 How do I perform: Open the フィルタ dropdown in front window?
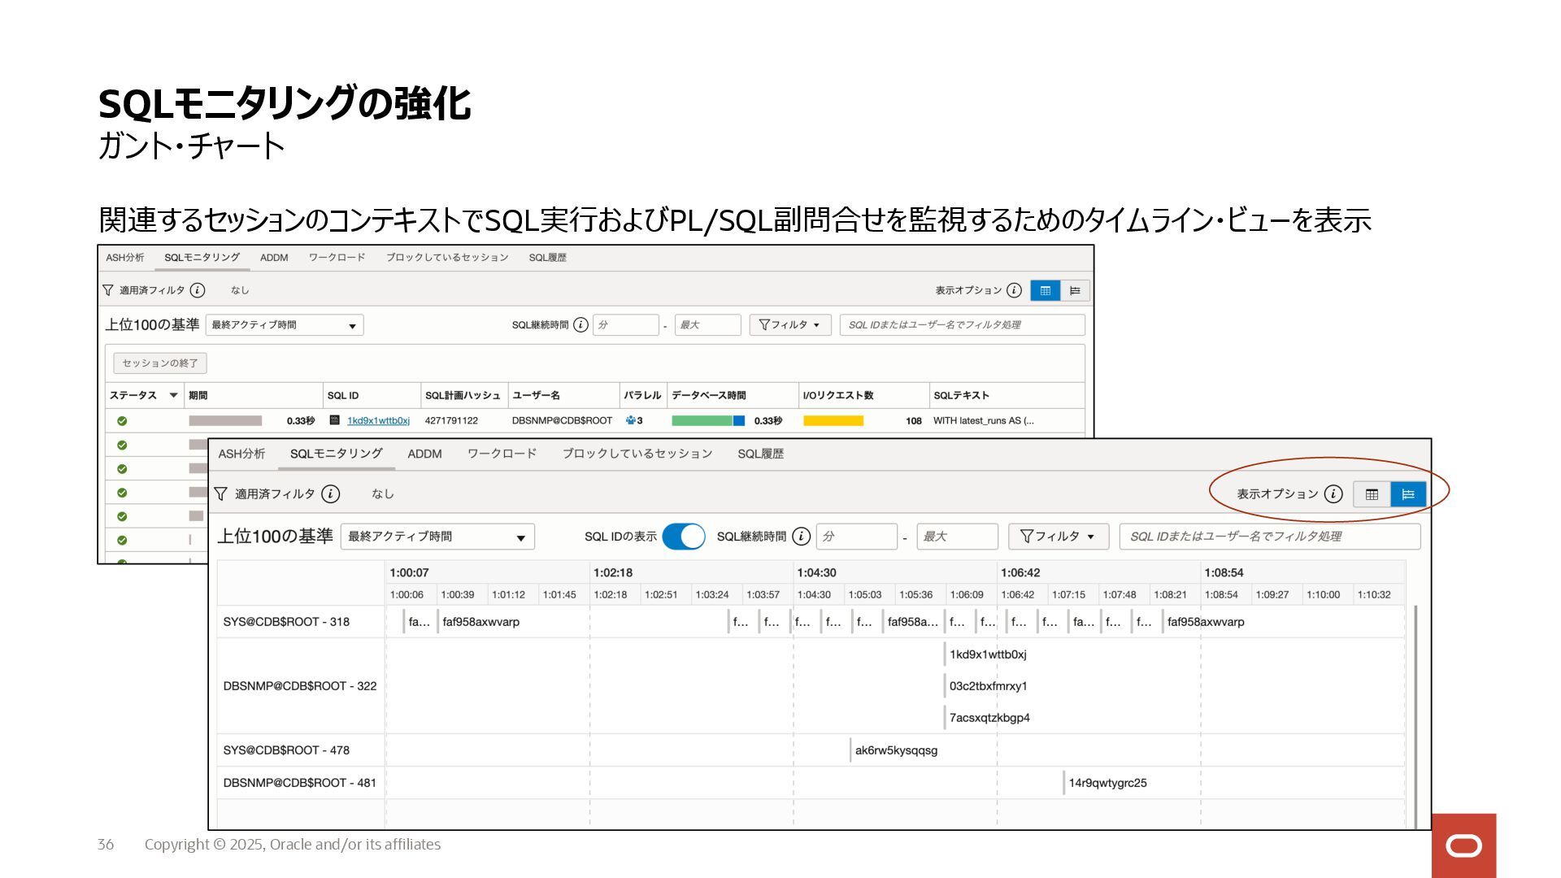click(1059, 537)
